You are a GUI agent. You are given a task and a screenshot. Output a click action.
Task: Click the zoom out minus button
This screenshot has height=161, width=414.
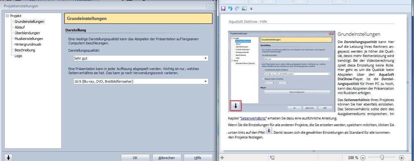(363, 158)
